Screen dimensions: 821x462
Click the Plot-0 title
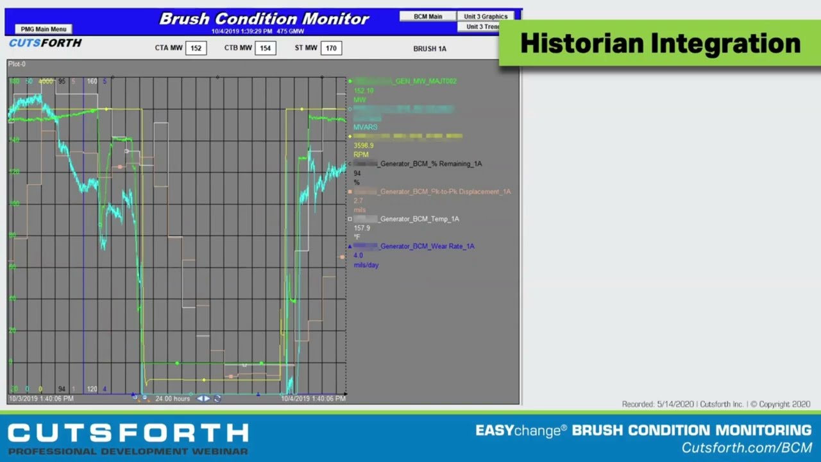[x=17, y=64]
